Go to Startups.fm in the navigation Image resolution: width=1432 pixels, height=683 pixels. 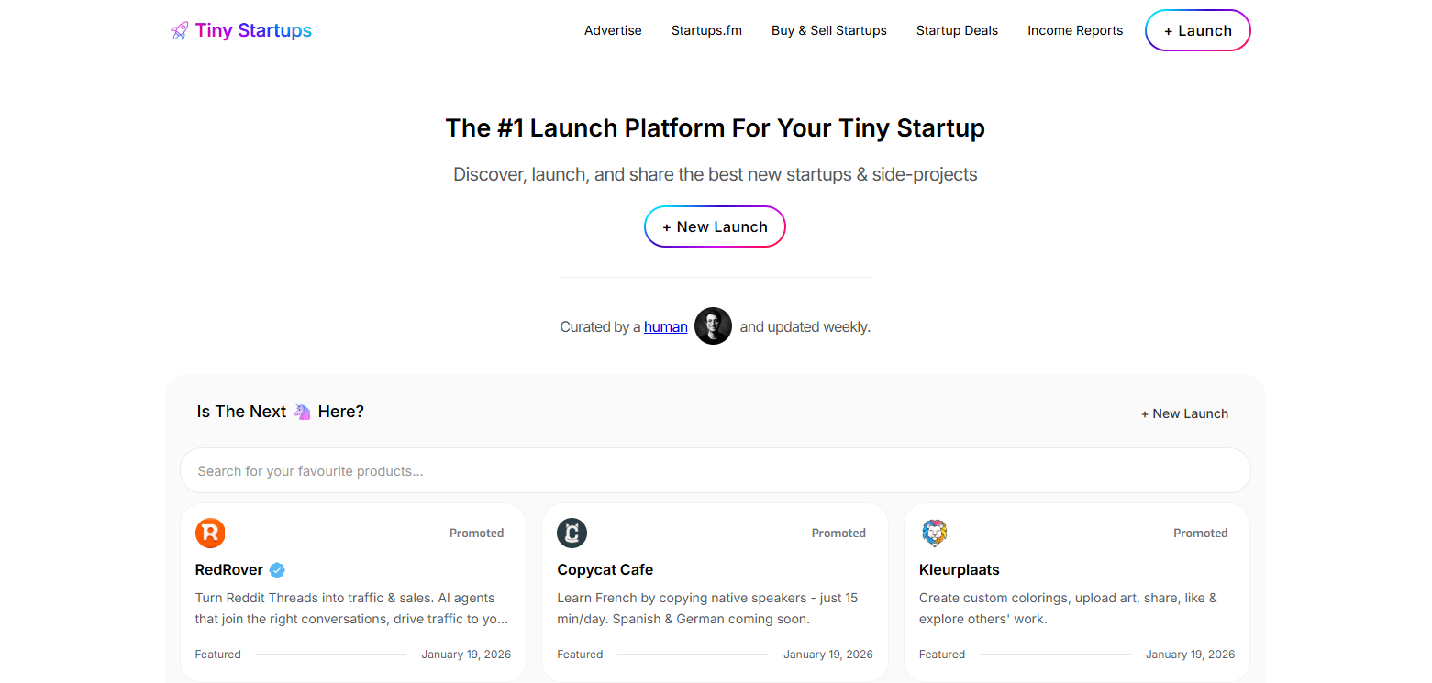(x=706, y=30)
